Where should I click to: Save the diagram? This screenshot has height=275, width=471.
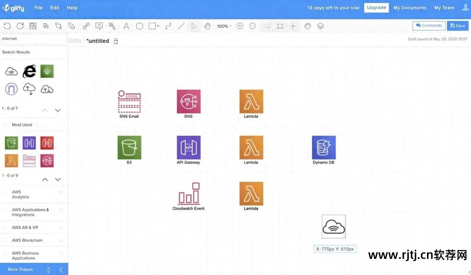(x=458, y=26)
